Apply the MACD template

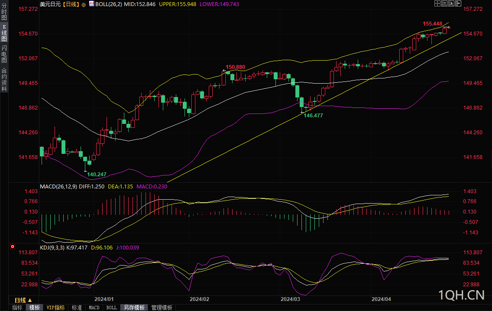click(94, 308)
